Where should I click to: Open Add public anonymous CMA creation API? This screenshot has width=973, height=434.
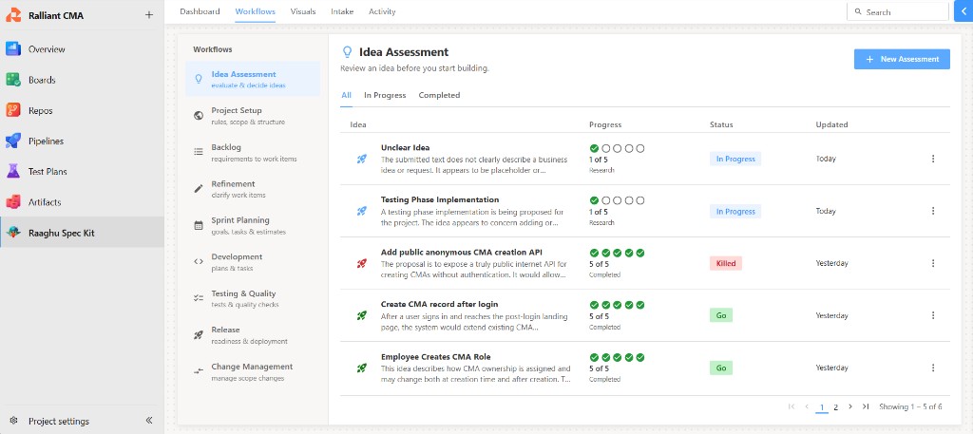[462, 253]
